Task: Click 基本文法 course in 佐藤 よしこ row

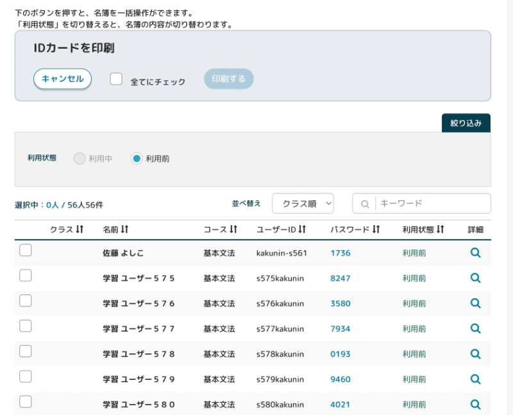Action: point(219,253)
